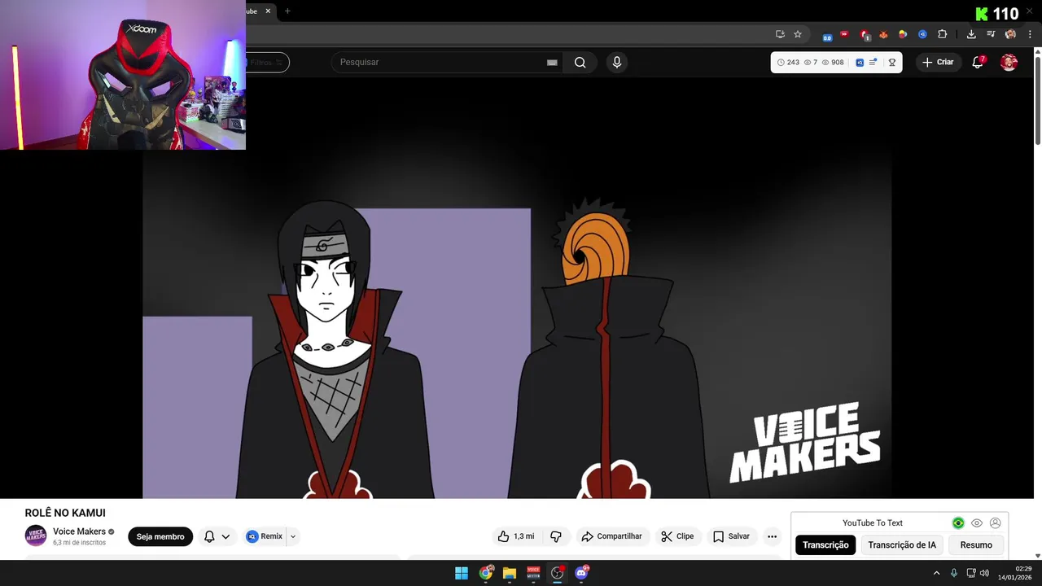Screen dimensions: 1042x586
Task: Toggle the eye icon in YouTube To Text
Action: pyautogui.click(x=977, y=523)
